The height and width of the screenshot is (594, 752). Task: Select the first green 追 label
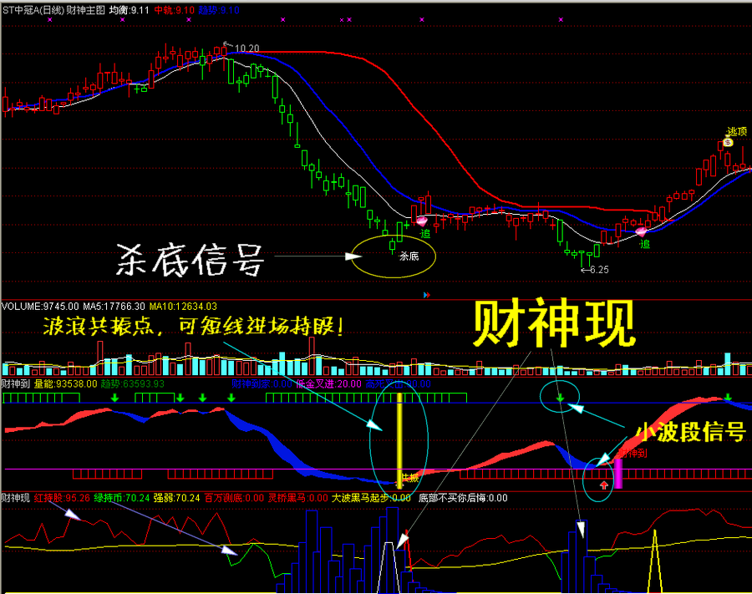tap(425, 234)
